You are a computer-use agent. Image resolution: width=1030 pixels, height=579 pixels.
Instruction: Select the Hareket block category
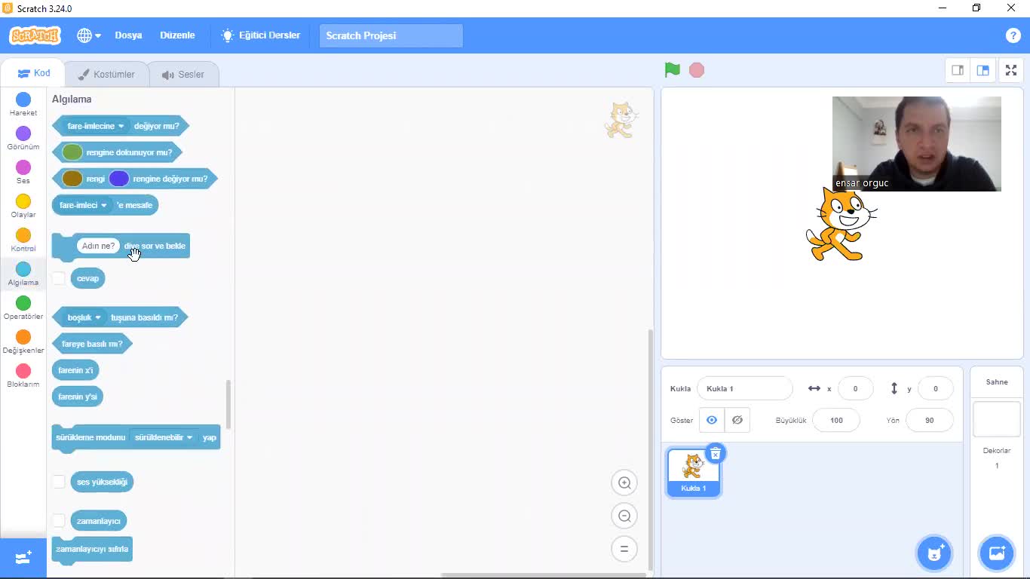[x=23, y=104]
